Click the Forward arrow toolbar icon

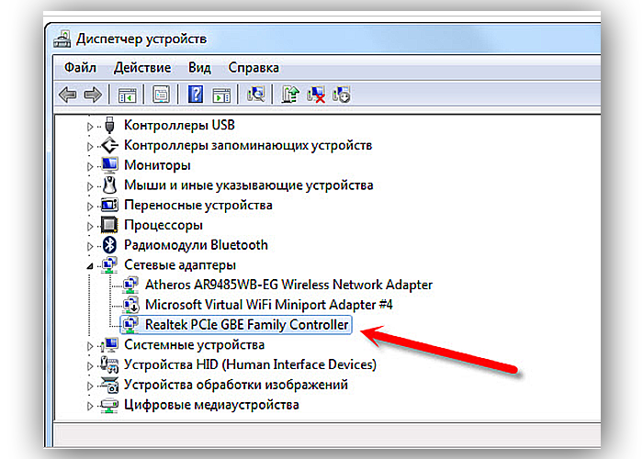(93, 95)
